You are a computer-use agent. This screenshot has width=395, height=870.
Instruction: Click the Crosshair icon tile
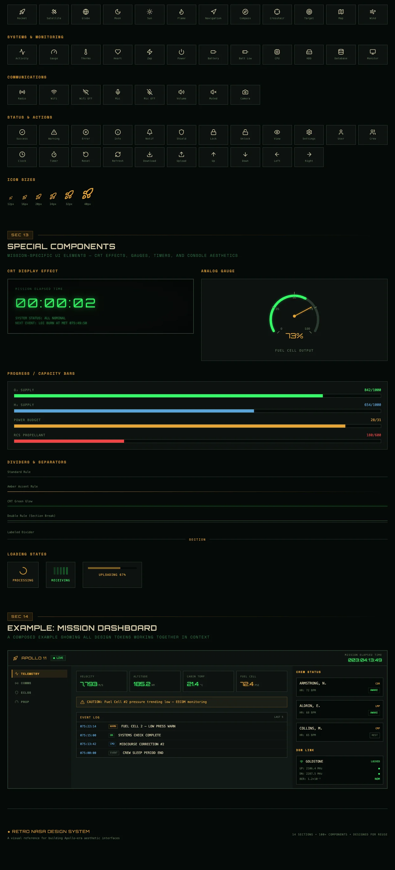pyautogui.click(x=277, y=15)
